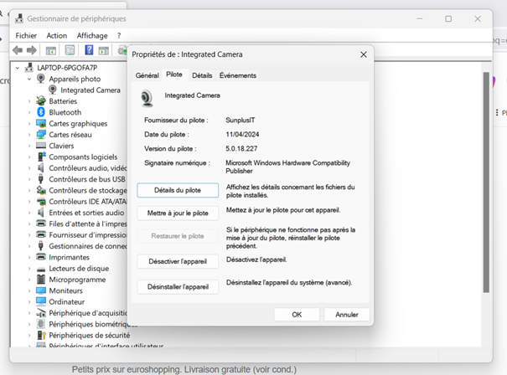Click the back arrow toolbar icon
Image resolution: width=507 pixels, height=375 pixels.
pos(18,50)
